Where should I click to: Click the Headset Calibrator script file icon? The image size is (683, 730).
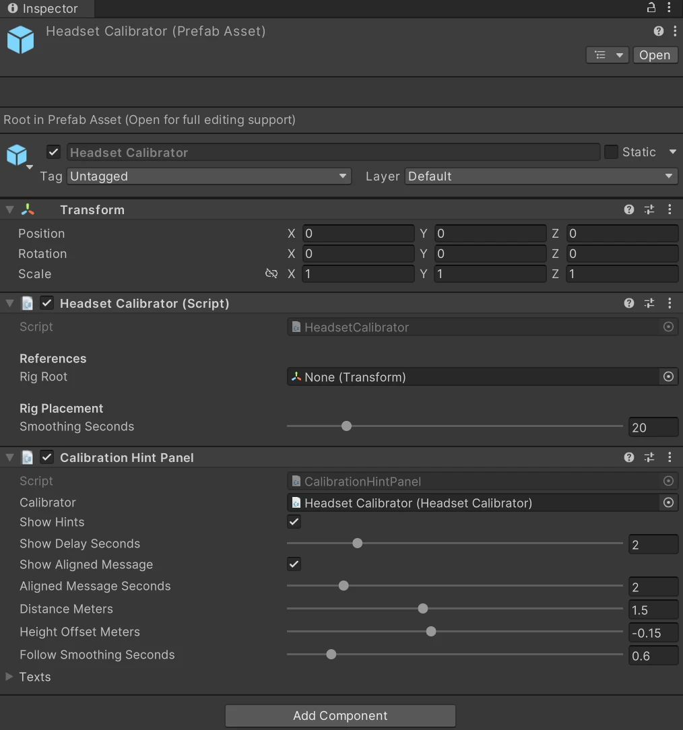click(28, 303)
